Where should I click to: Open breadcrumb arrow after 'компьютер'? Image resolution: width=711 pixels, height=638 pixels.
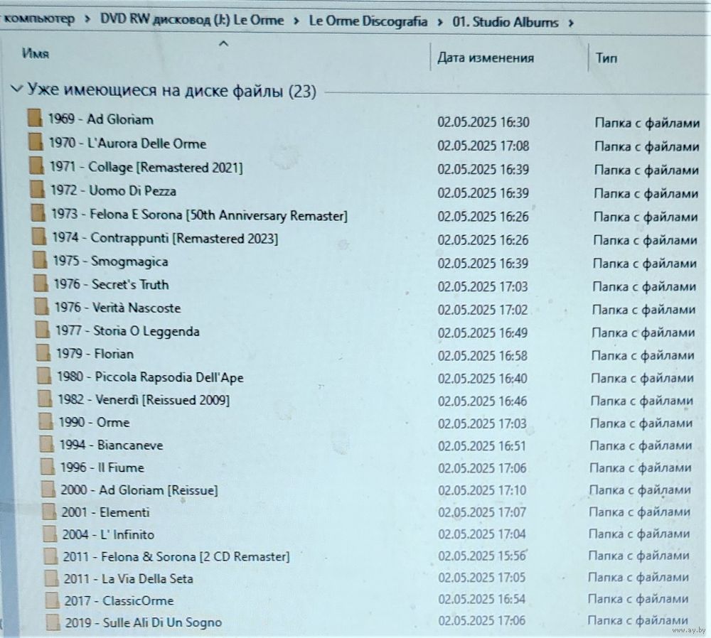[x=87, y=19]
